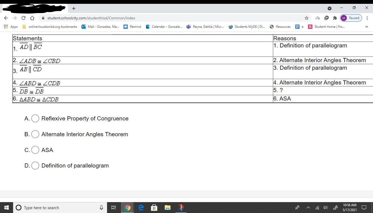This screenshot has height=213, width=373.
Task: Launch Microsoft Edge from taskbar
Action: pos(141,208)
